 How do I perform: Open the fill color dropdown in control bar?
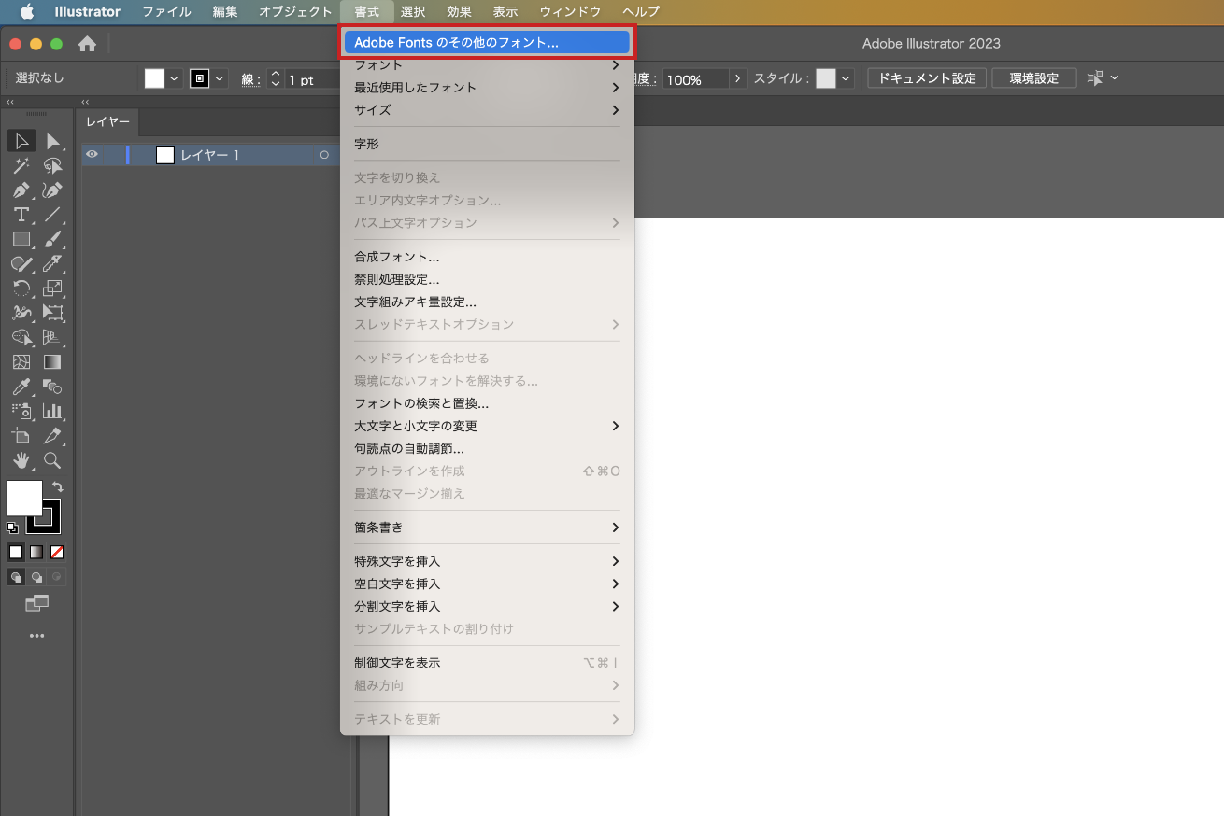click(174, 79)
